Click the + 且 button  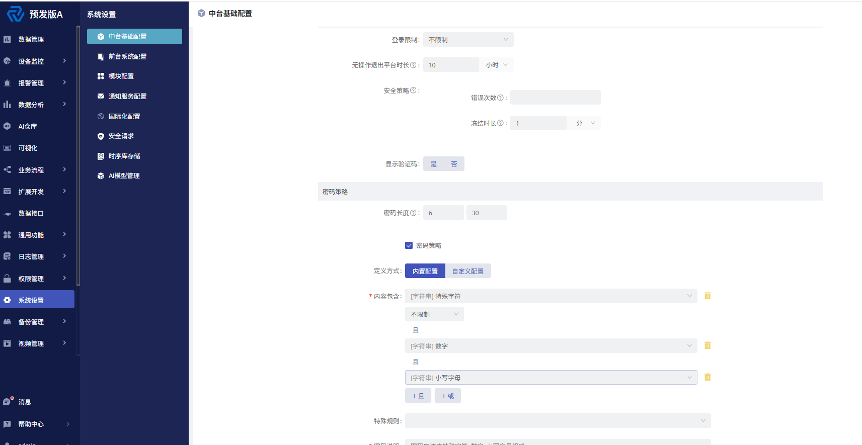(x=418, y=396)
